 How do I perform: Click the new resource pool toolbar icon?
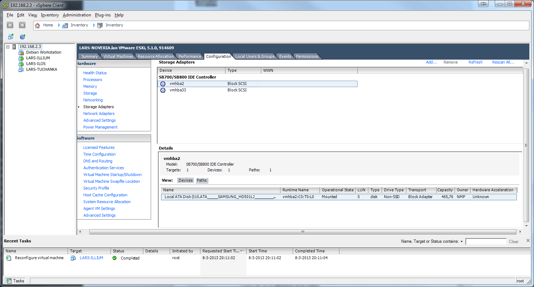[x=23, y=36]
